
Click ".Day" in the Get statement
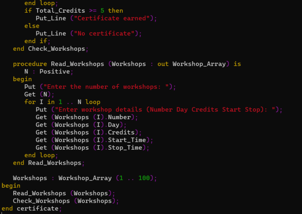pyautogui.click(x=112, y=125)
